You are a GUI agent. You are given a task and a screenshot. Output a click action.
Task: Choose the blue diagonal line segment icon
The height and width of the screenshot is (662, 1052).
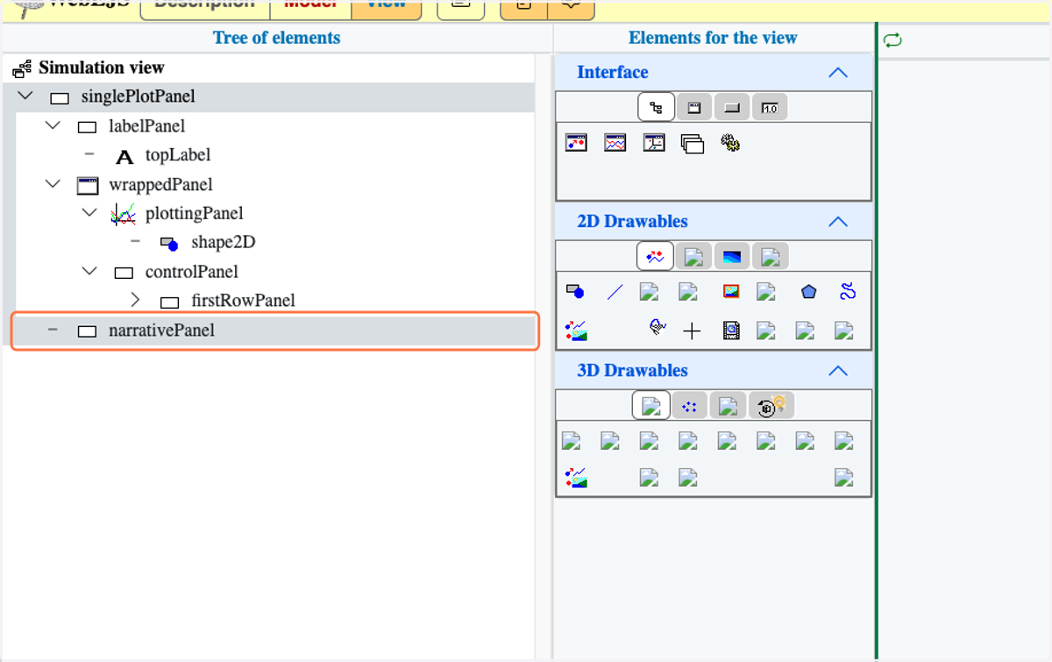[x=615, y=292]
